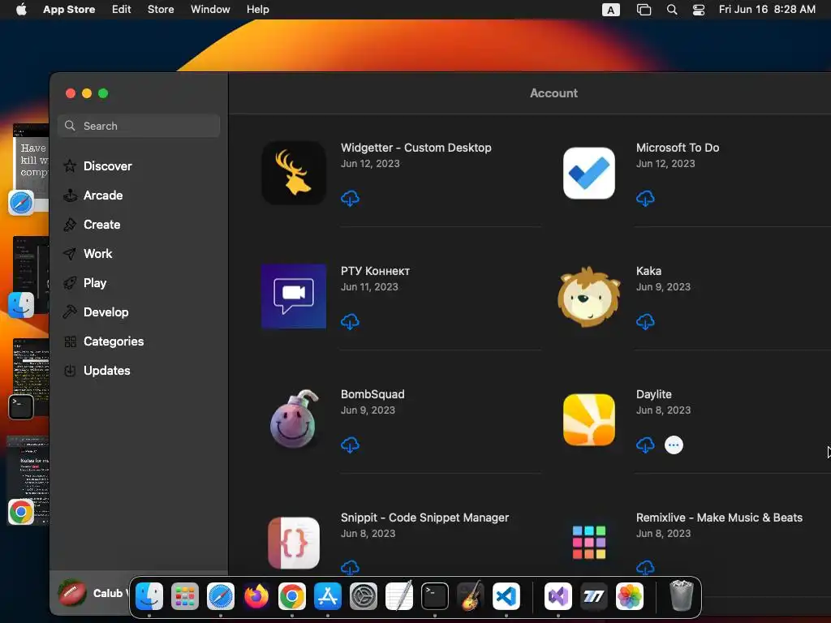This screenshot has height=623, width=831.
Task: Open the Calub account profile at sidebar bottom
Action: click(x=93, y=593)
